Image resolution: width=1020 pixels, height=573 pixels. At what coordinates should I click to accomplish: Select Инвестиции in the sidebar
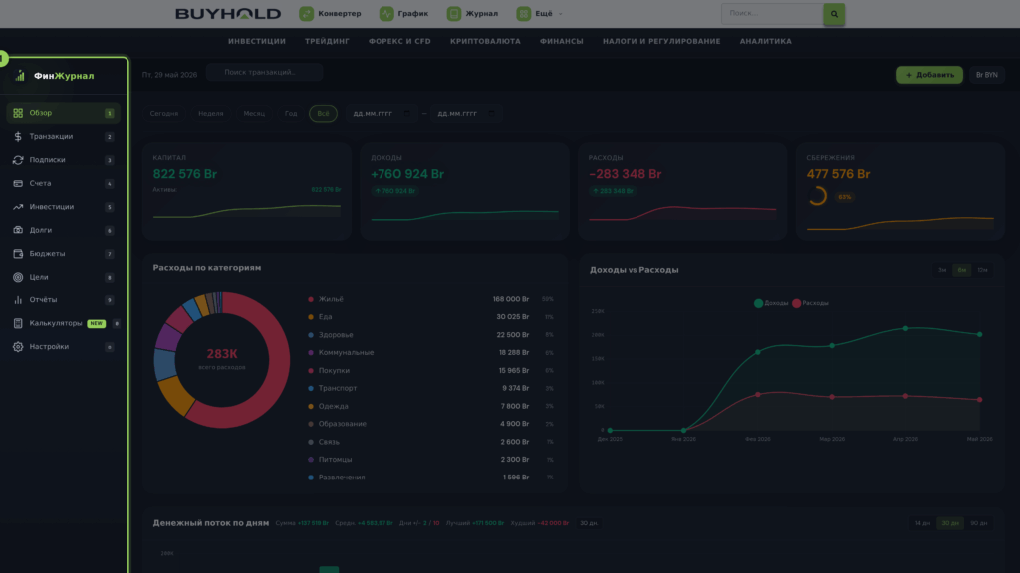pos(63,207)
